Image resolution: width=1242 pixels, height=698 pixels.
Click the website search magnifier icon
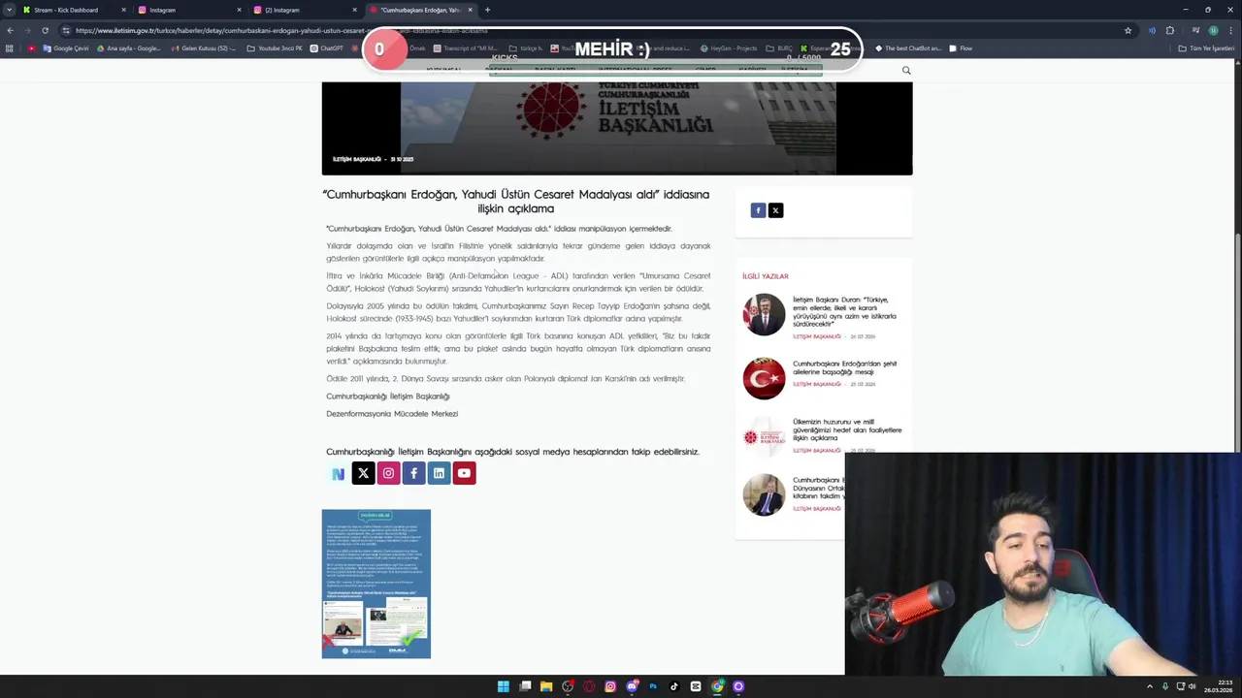(906, 70)
